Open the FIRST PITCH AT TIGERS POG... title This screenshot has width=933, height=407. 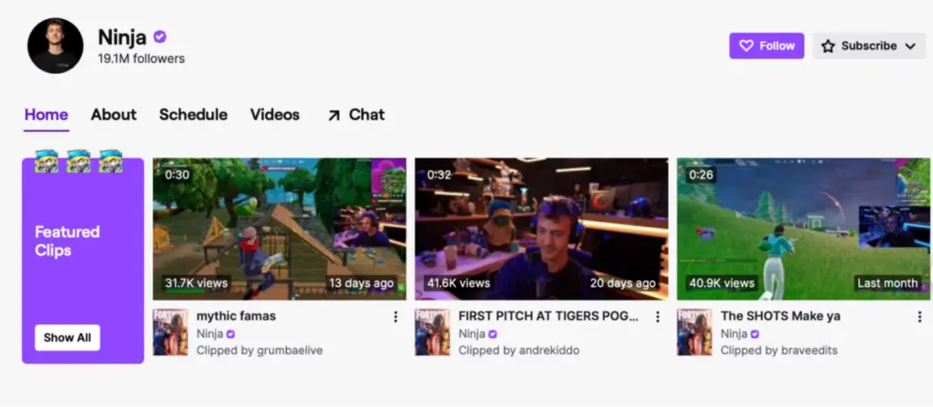[548, 316]
